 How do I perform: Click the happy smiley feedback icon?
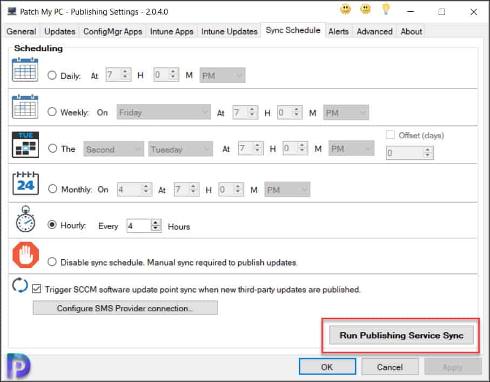pos(345,9)
